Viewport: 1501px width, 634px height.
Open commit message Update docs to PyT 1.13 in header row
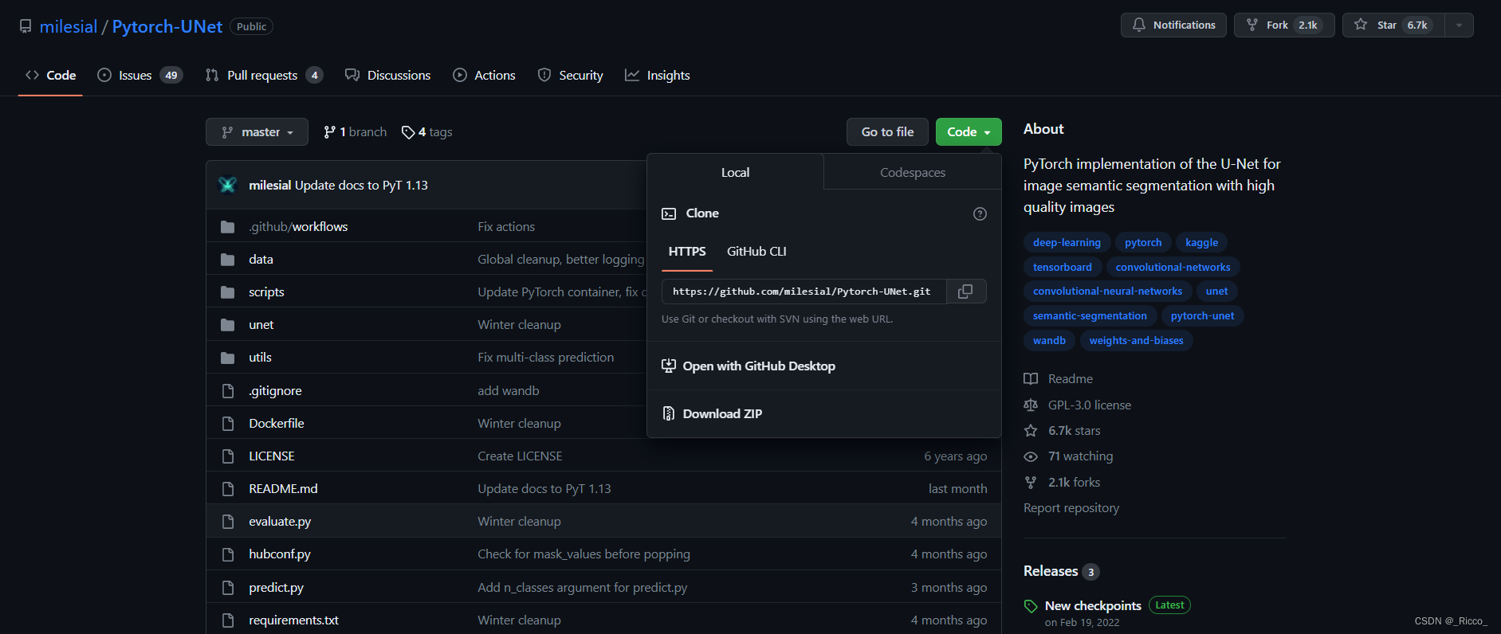(361, 186)
